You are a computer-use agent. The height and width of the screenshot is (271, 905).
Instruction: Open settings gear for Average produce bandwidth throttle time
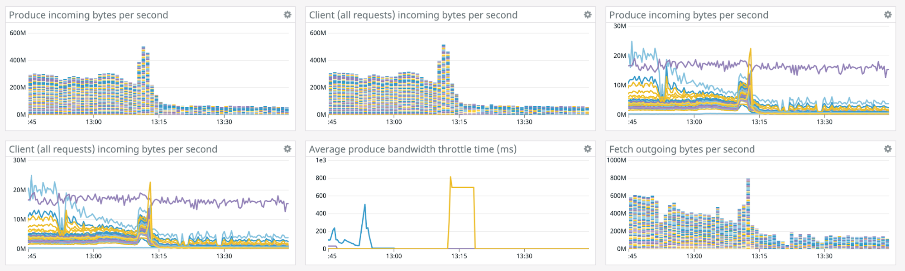(588, 149)
